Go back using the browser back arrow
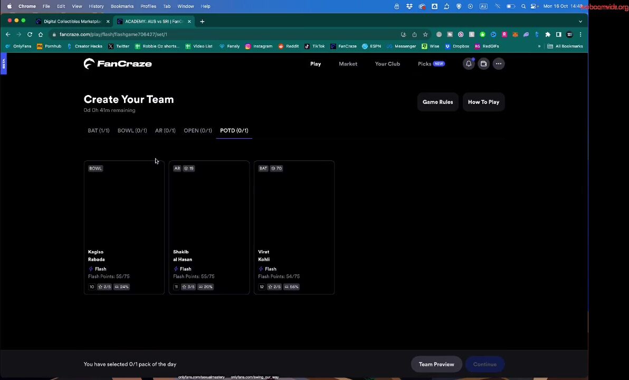The image size is (629, 380). pos(8,34)
